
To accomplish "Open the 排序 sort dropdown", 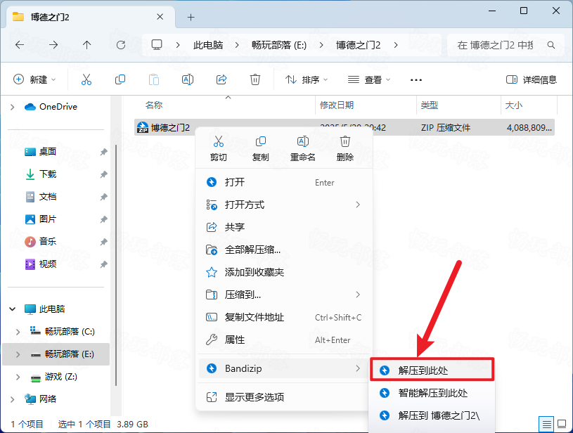I will pos(307,79).
